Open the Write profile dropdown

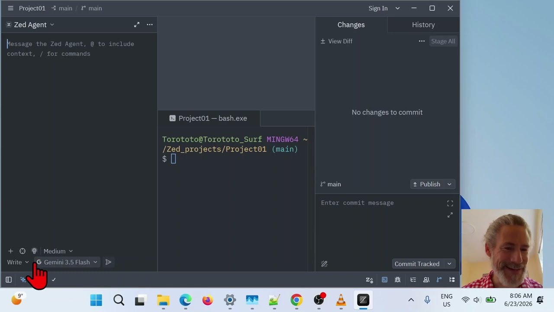(x=18, y=262)
